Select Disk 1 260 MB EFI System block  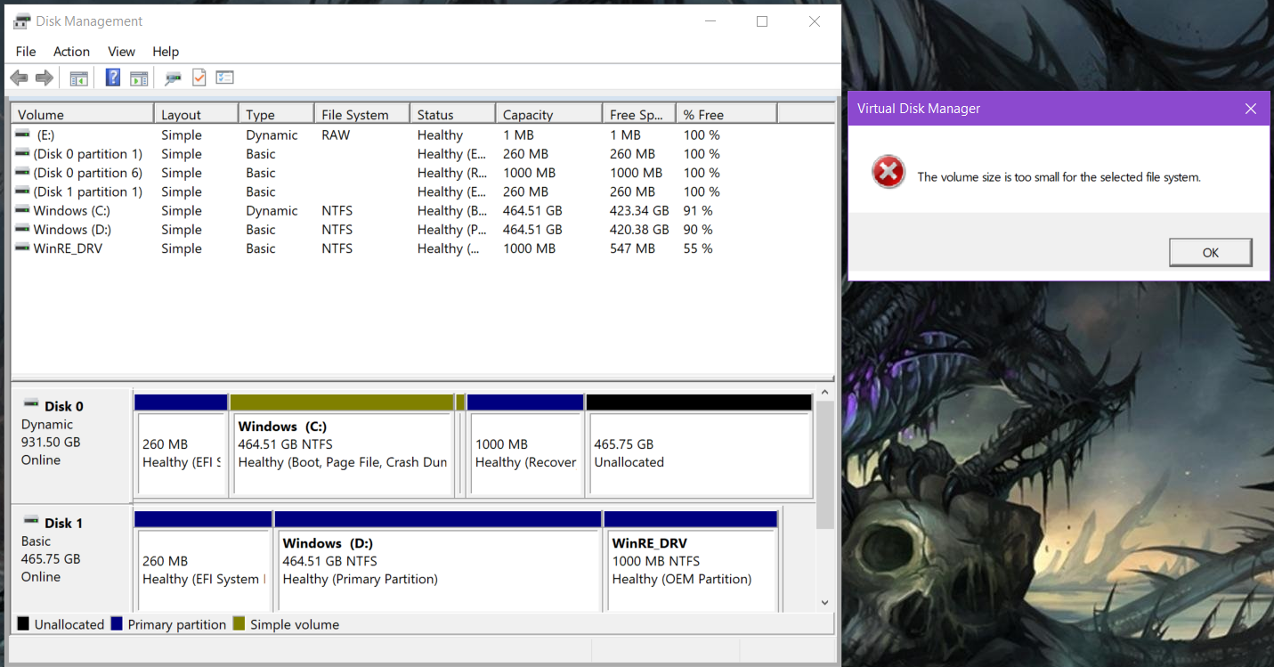[x=203, y=561]
